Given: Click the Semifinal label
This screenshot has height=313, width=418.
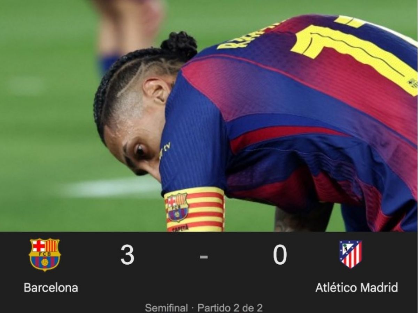Looking at the screenshot, I should tap(166, 308).
